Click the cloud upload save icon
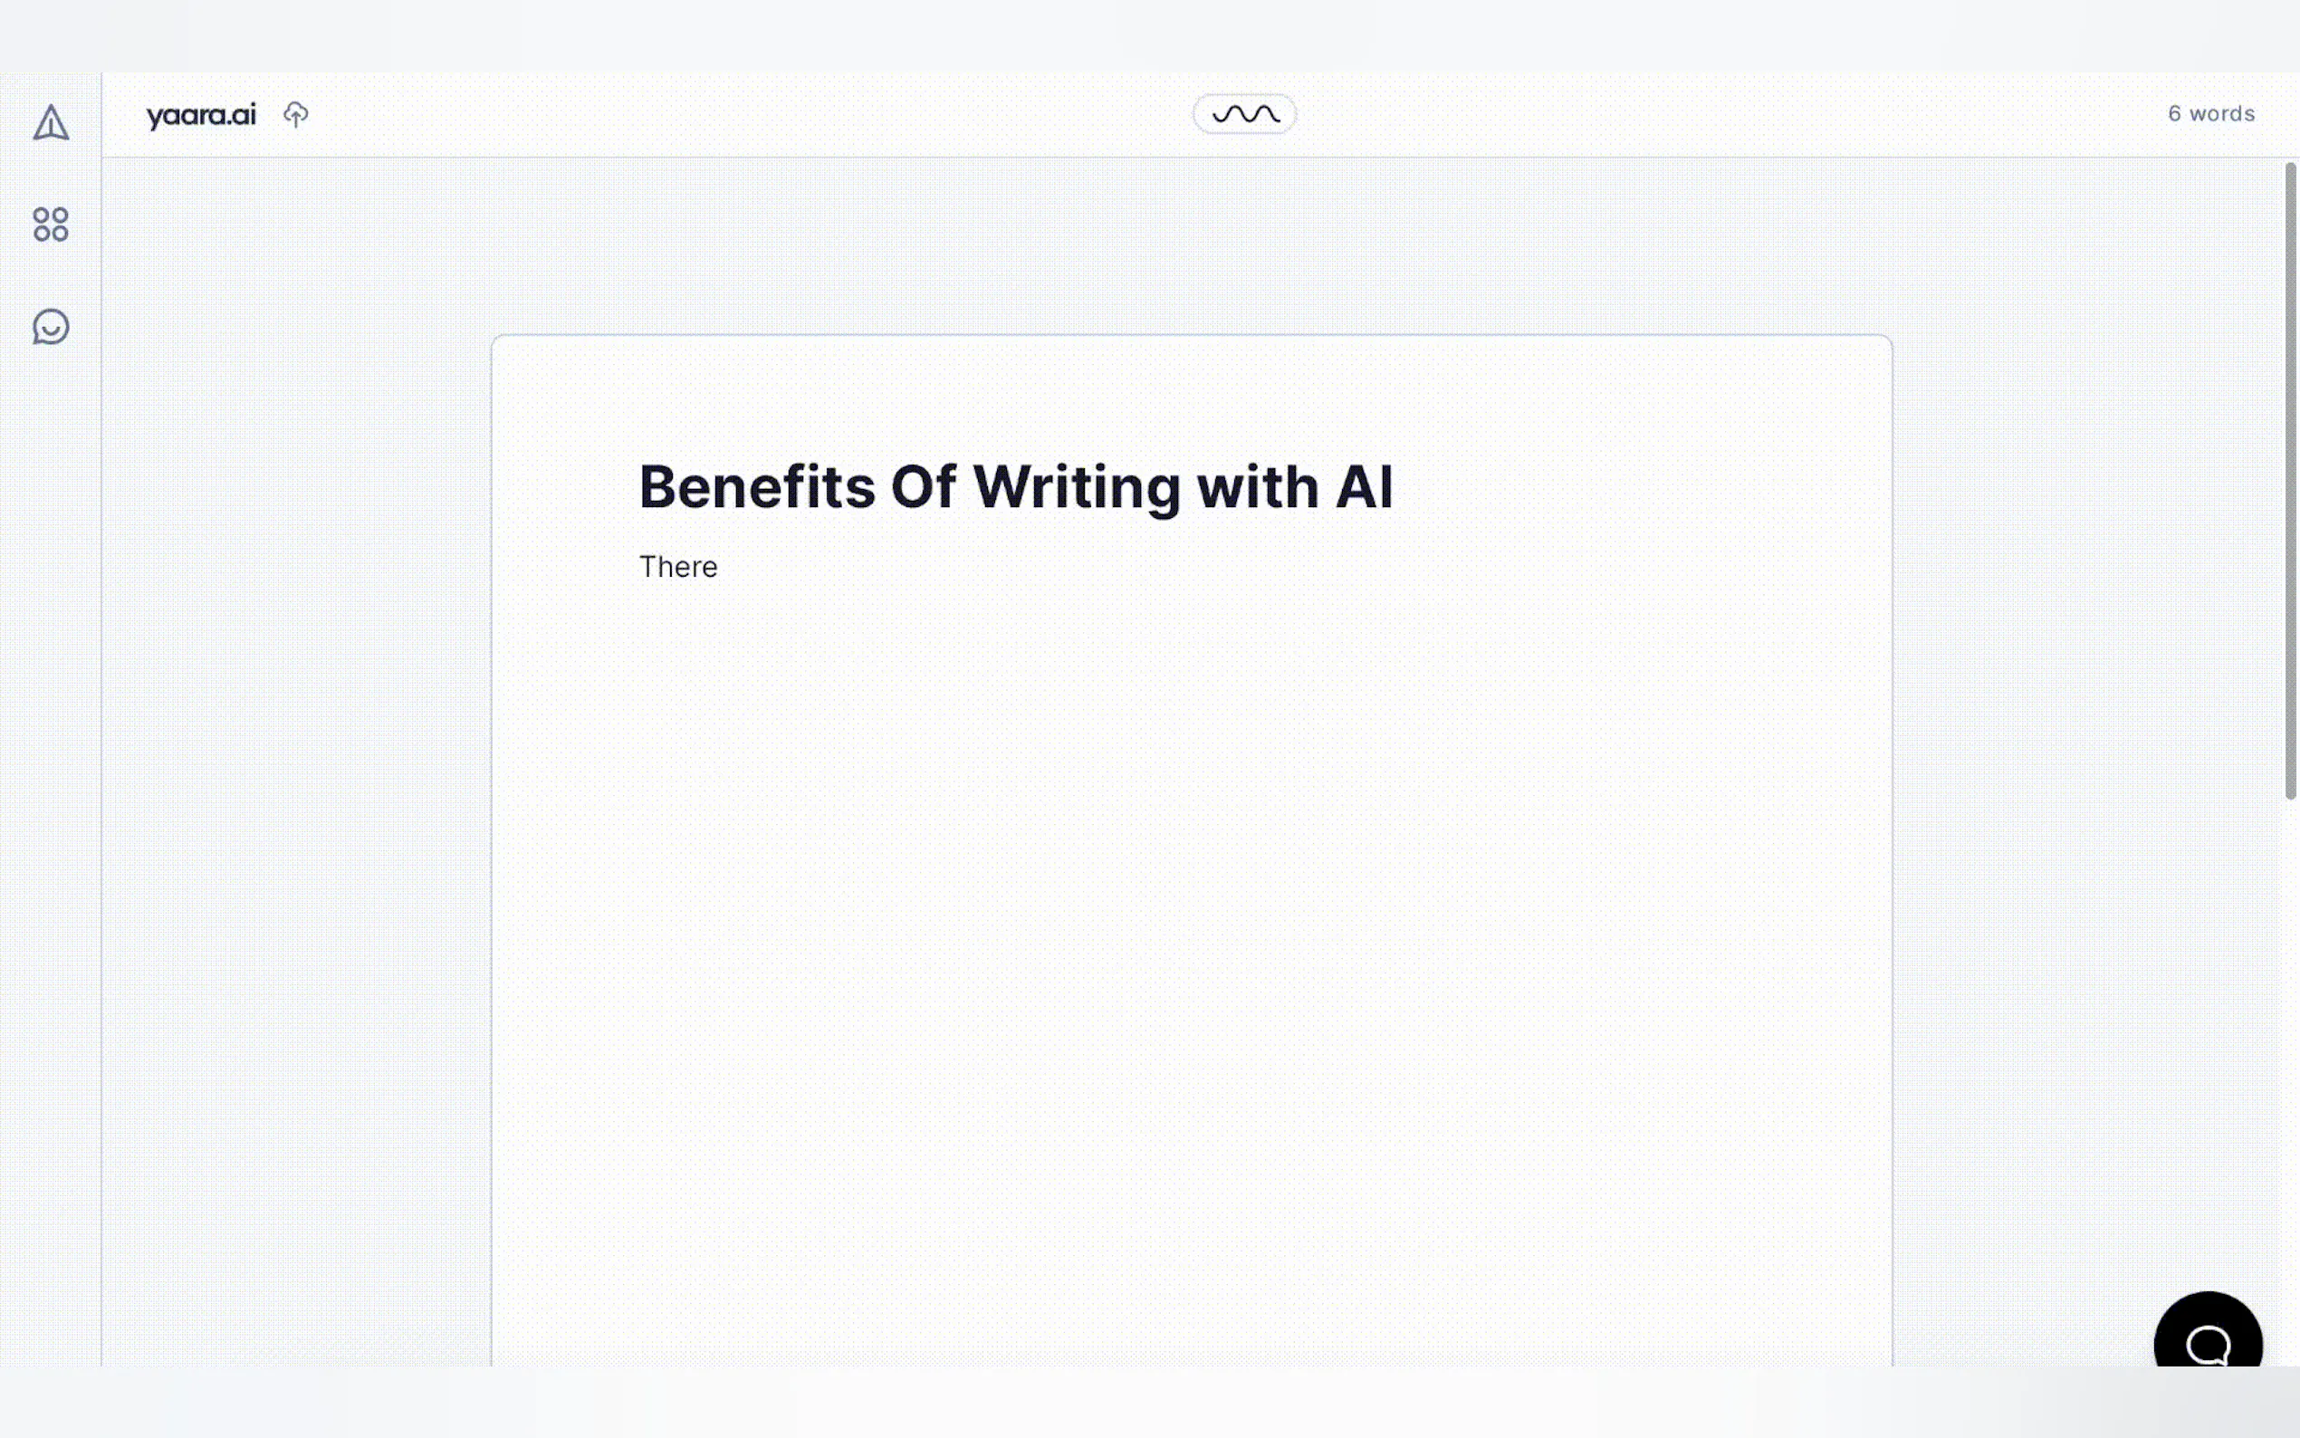2300x1438 pixels. [296, 115]
